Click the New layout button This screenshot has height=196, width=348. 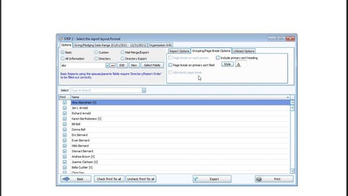click(134, 65)
